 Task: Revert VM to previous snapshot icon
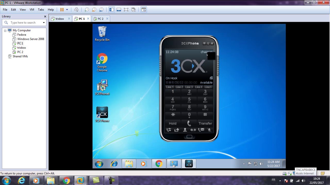(94, 10)
